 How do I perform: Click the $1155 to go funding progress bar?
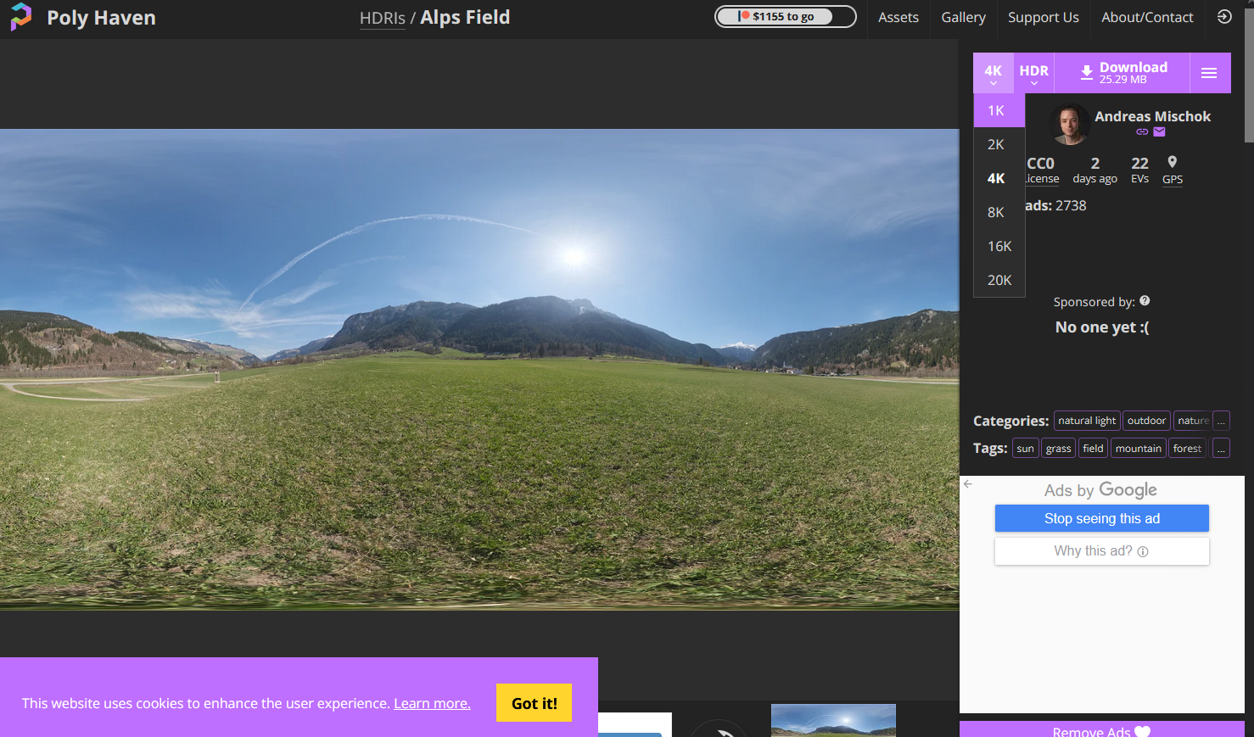(x=785, y=17)
